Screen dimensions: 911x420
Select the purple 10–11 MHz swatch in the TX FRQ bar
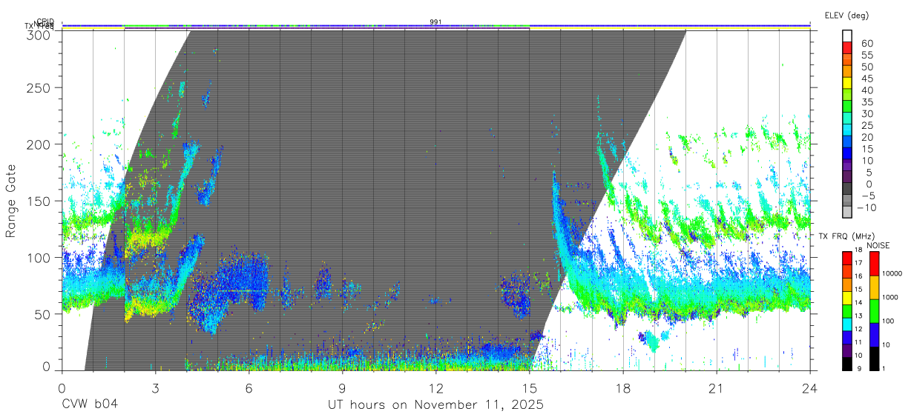point(847,350)
